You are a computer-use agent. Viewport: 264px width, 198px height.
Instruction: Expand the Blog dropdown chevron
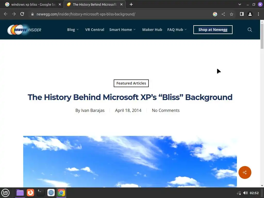point(77,30)
